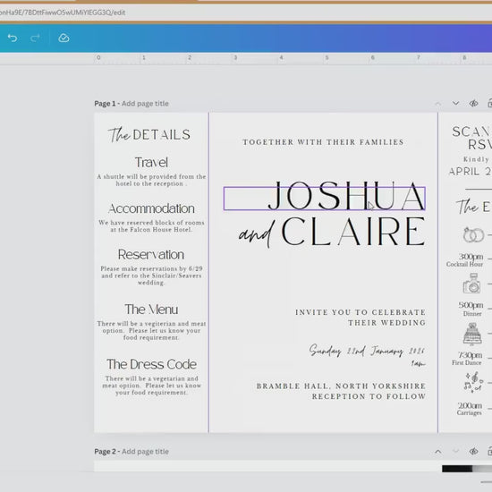Image resolution: width=492 pixels, height=492 pixels.
Task: Undo the last action
Action: coord(13,38)
